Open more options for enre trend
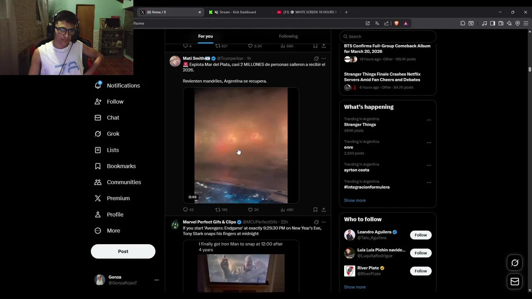The image size is (532, 299). click(x=429, y=143)
